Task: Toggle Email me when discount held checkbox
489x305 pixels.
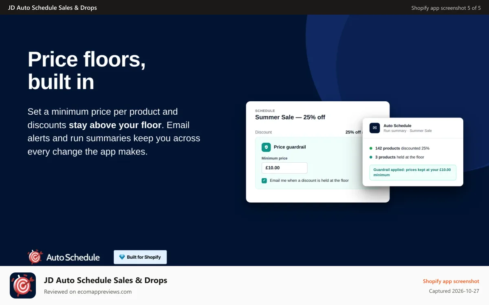Action: point(264,181)
